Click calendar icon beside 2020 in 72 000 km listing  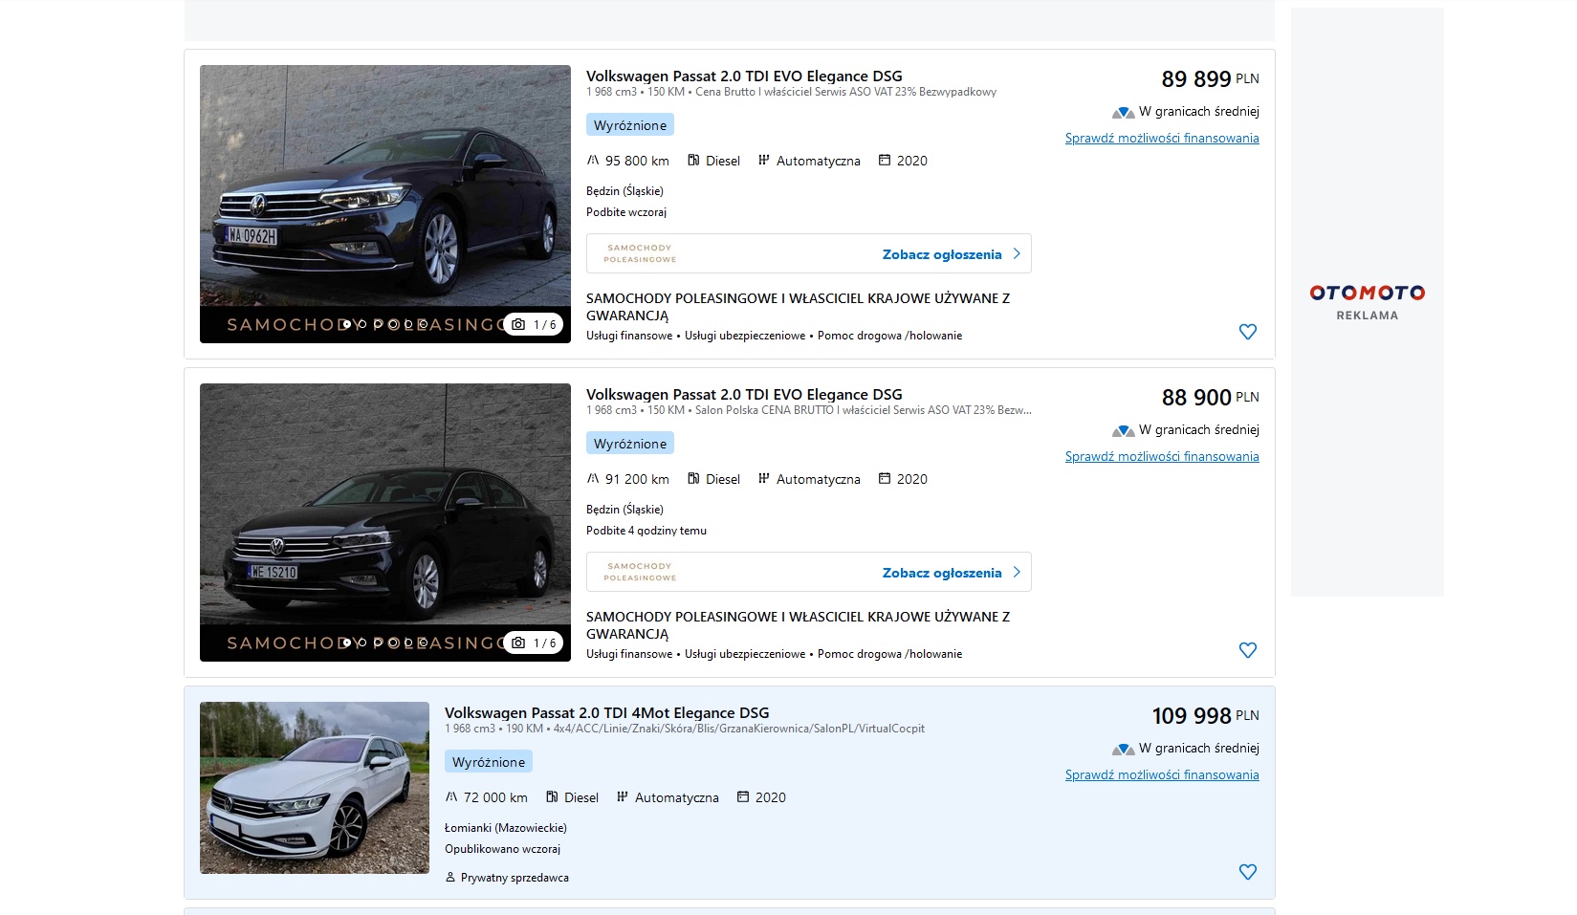coord(743,797)
